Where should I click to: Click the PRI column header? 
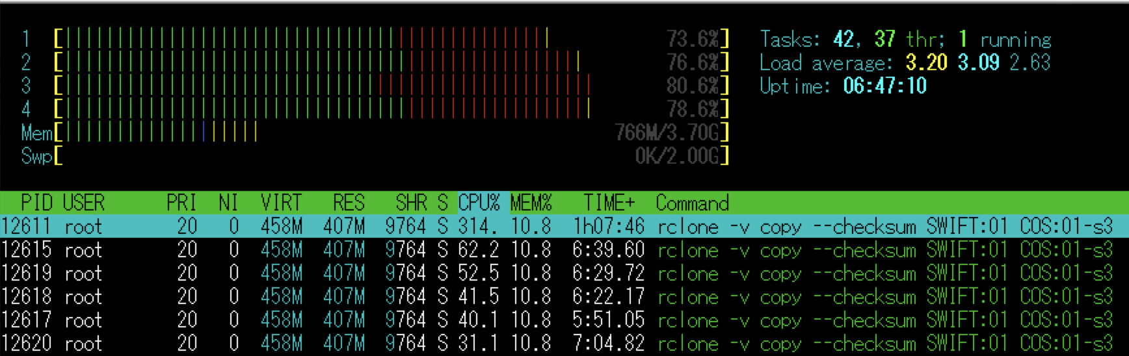(181, 203)
